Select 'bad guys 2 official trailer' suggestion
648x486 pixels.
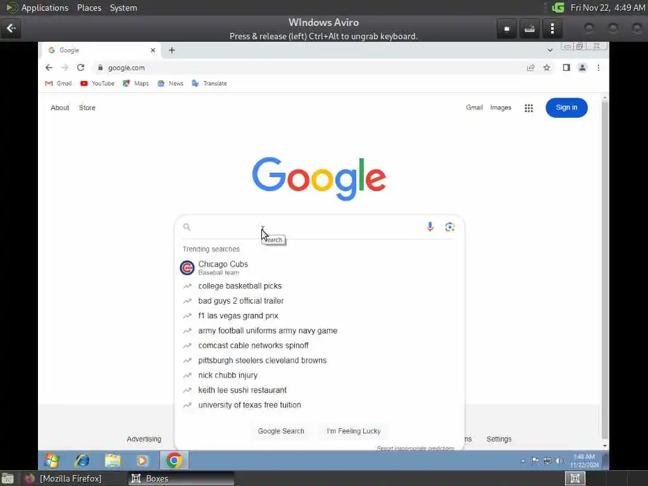pos(319,301)
